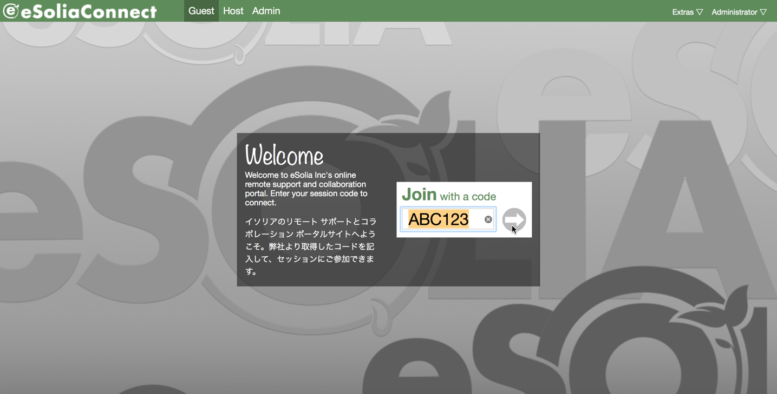Click the eSolia circular 'e' logo icon
Screen dimensions: 777x394
click(x=10, y=11)
